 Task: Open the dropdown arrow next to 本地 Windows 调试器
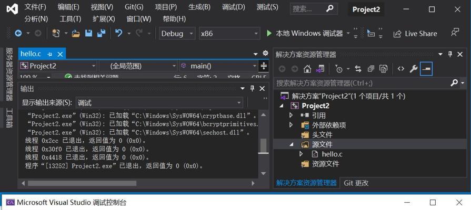click(348, 33)
